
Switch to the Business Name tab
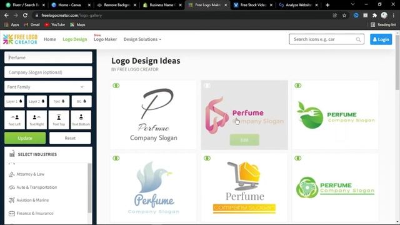pyautogui.click(x=162, y=5)
